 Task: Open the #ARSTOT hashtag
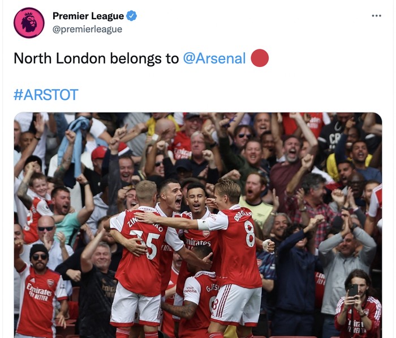coord(46,94)
